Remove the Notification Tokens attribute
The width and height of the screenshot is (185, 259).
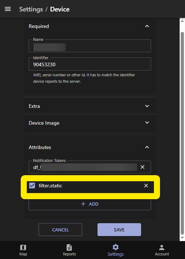pyautogui.click(x=142, y=167)
